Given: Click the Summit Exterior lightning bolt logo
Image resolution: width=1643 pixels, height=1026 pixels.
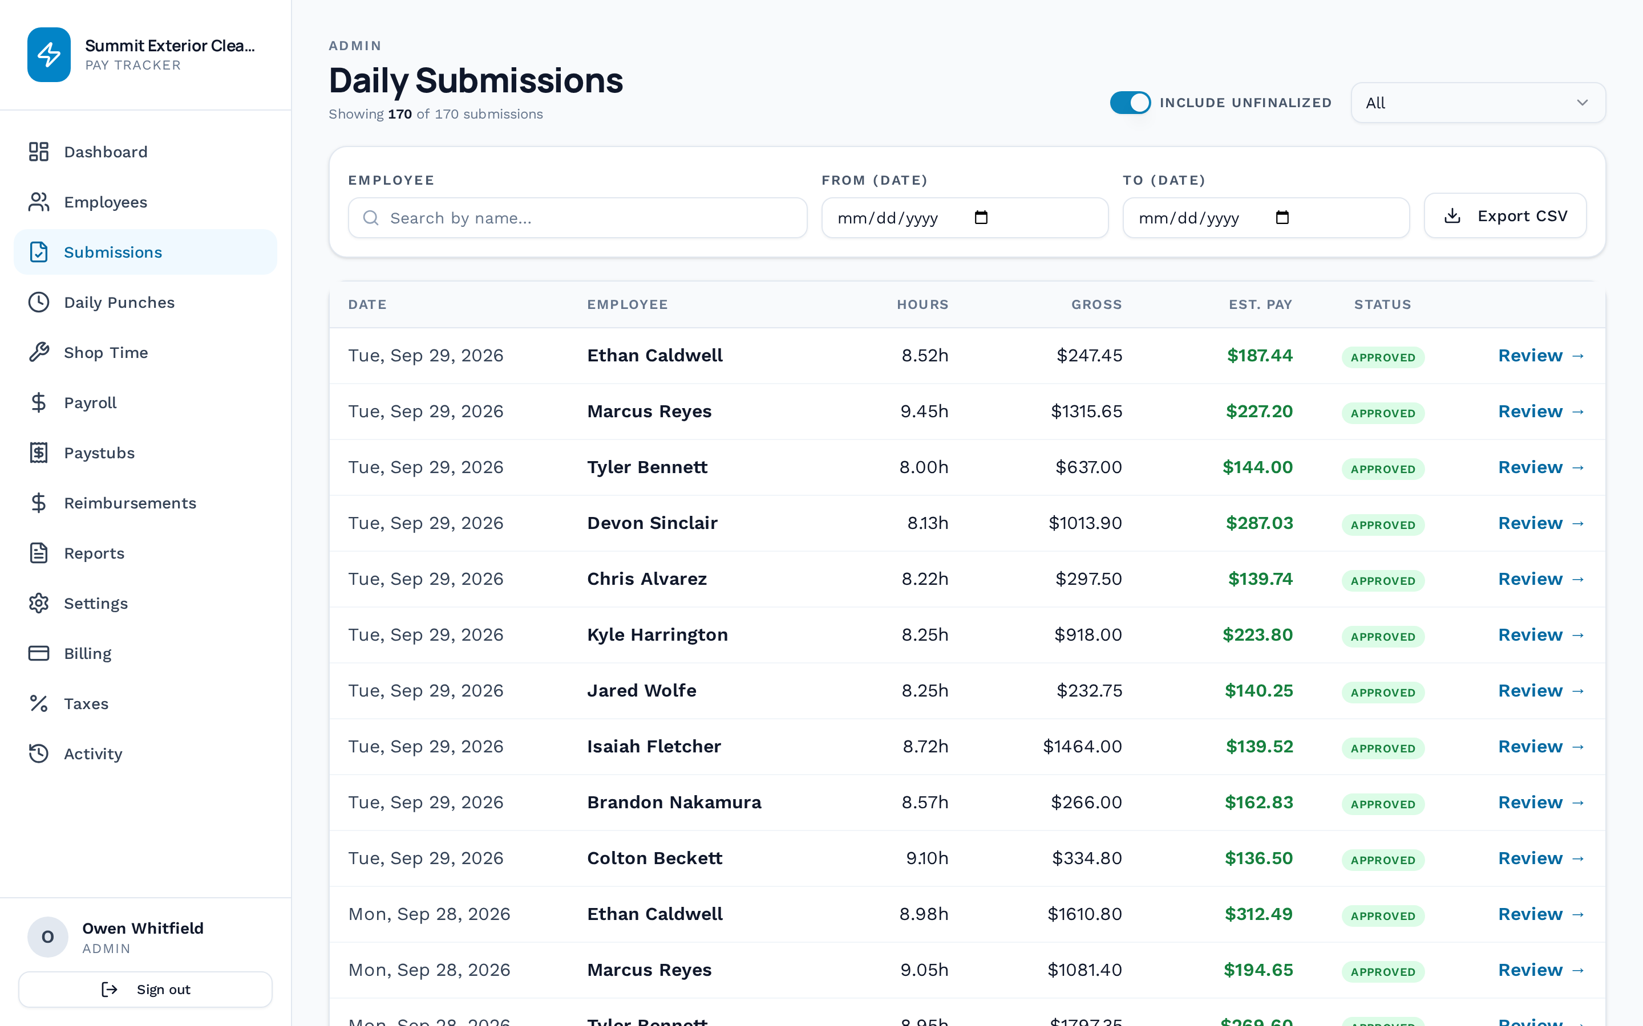Looking at the screenshot, I should click(x=49, y=54).
